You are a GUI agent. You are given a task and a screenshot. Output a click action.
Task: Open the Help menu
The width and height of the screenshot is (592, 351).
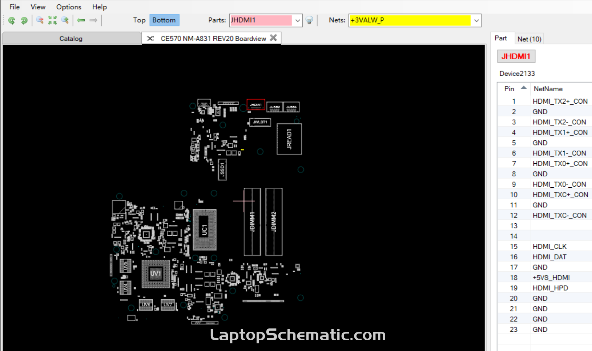100,7
